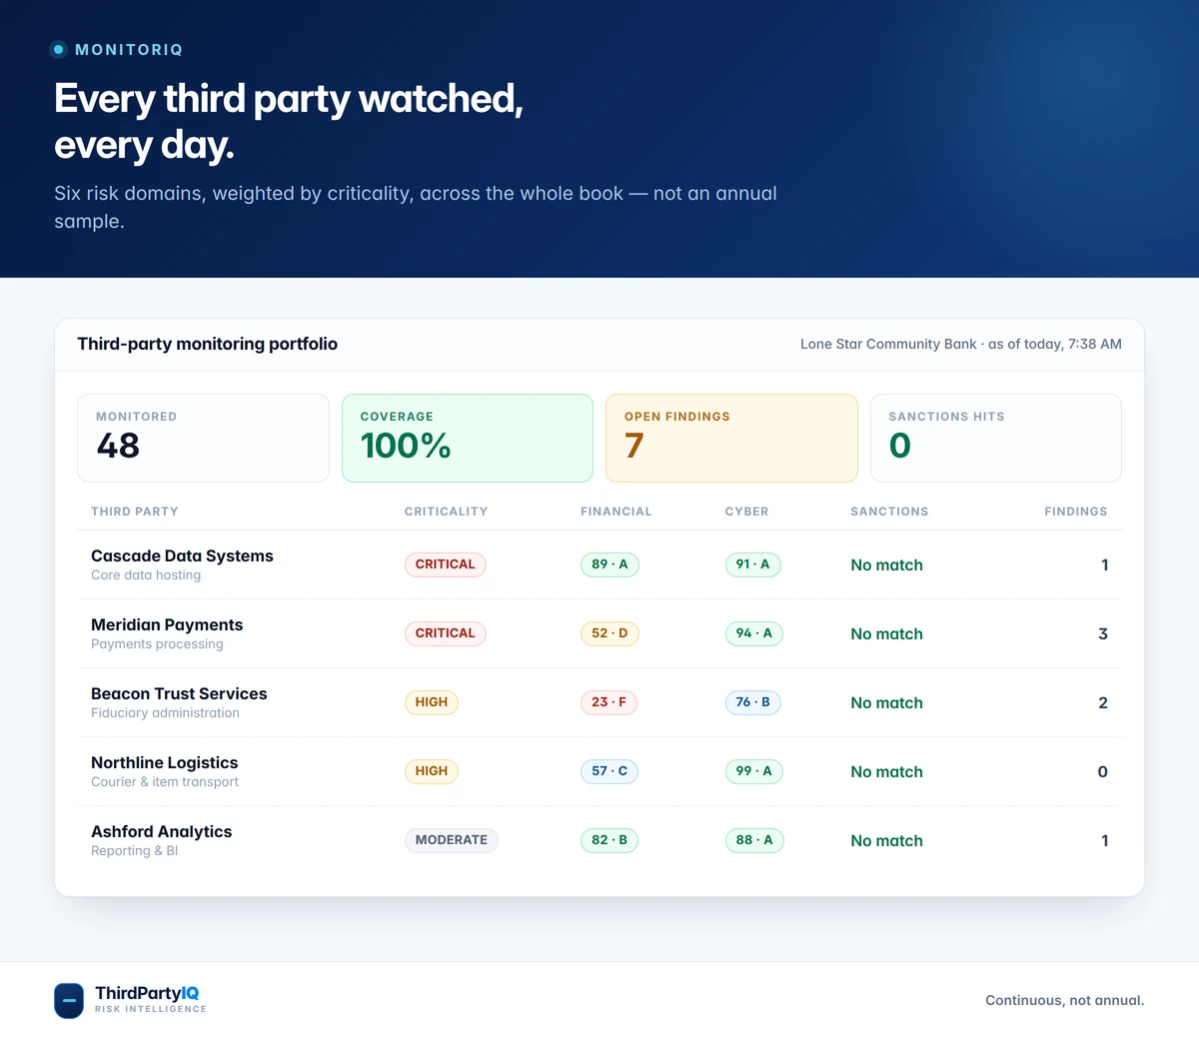Sort by Findings column header
The height and width of the screenshot is (1039, 1199).
point(1076,512)
